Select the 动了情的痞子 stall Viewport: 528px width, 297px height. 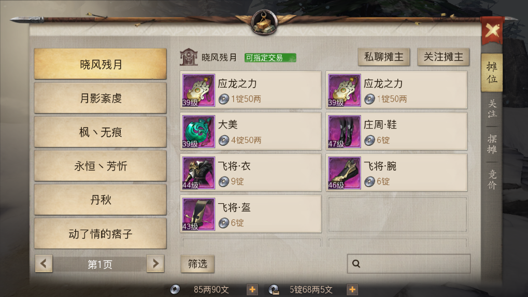pyautogui.click(x=101, y=234)
